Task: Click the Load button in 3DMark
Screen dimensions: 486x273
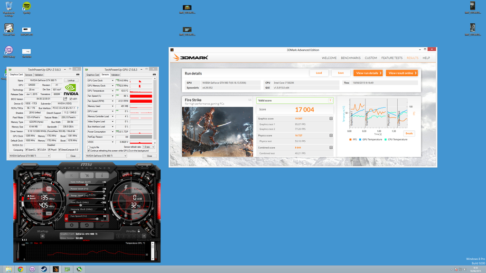Action: [319, 73]
